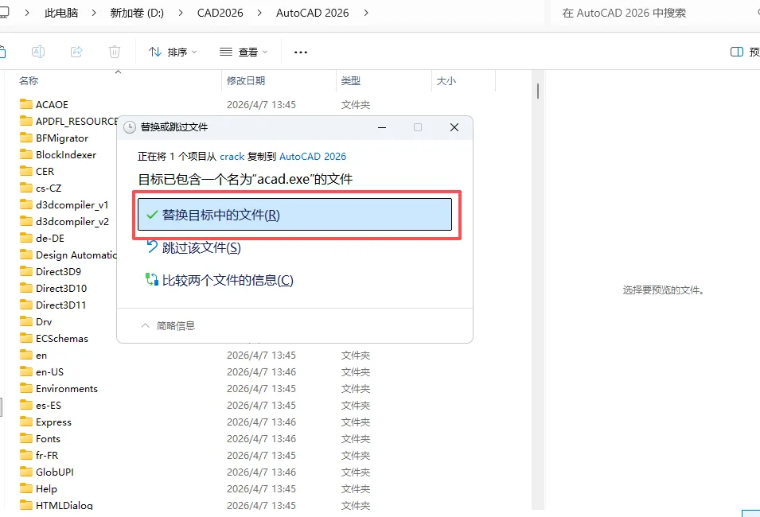Screen dimensions: 760x517
Task: Select the ECSchemas folder icon
Action: click(26, 338)
